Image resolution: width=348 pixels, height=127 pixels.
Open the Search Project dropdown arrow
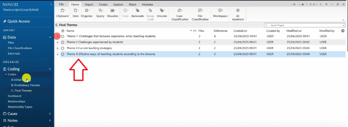(344, 25)
